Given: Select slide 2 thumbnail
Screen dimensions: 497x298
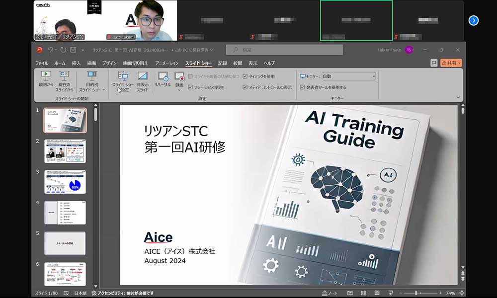Looking at the screenshot, I should (65, 151).
